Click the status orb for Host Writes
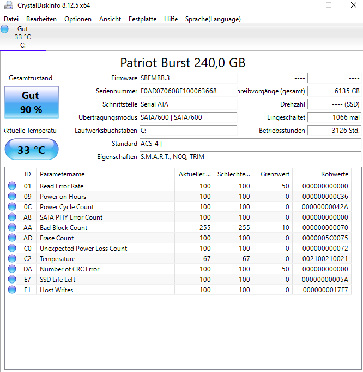Screen dimensions: 363x372 (x=12, y=290)
